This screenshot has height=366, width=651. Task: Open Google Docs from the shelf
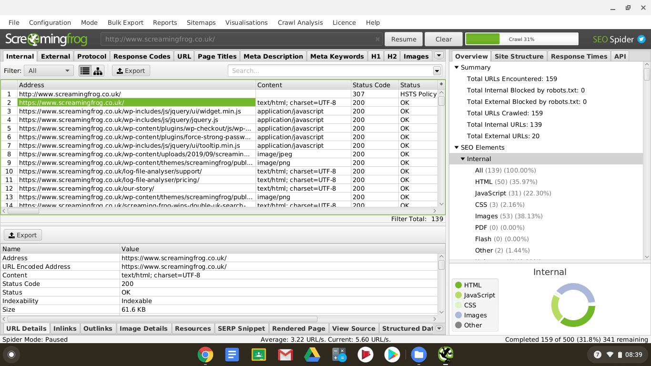point(232,355)
